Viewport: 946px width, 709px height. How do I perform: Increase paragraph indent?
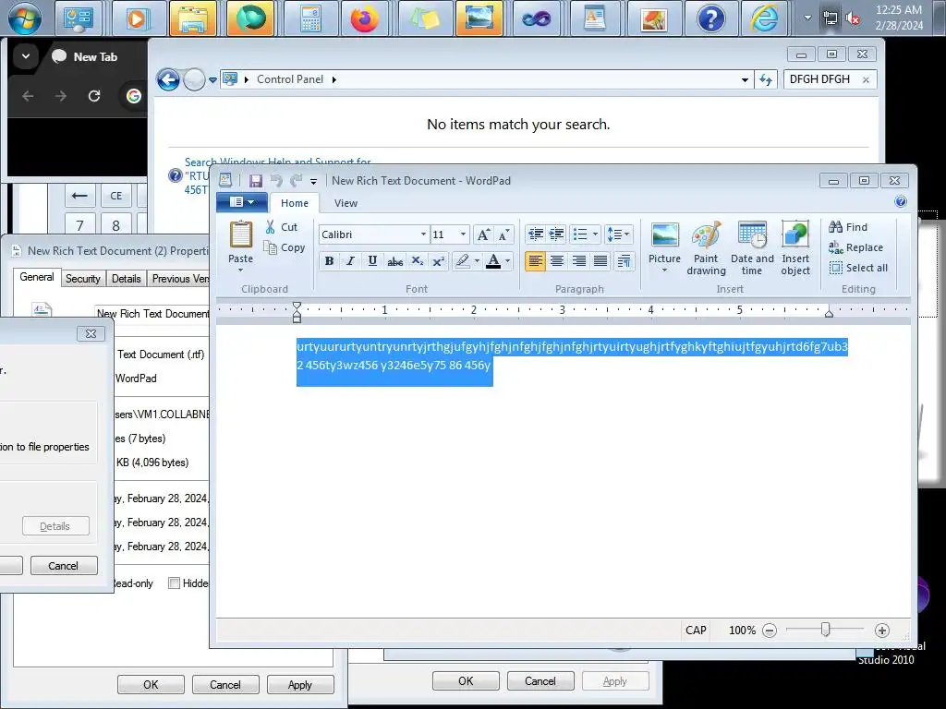556,234
